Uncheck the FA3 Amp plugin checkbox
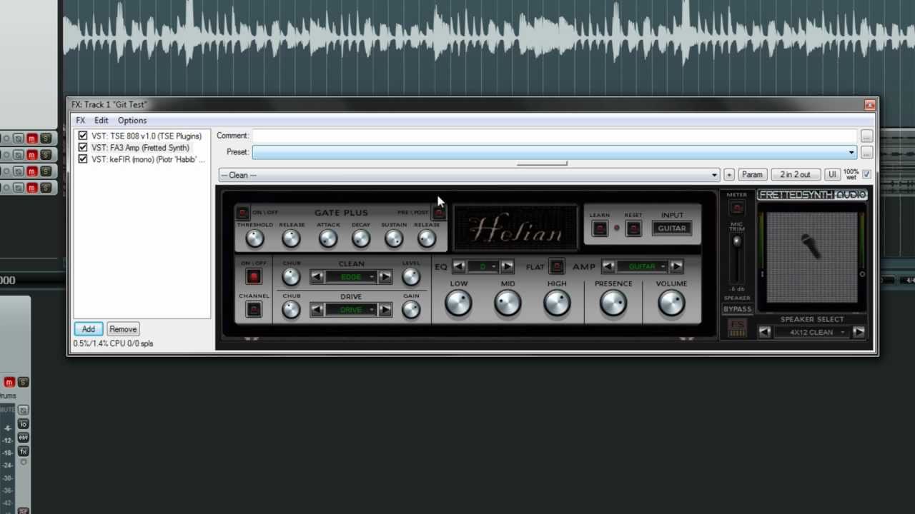 (83, 147)
